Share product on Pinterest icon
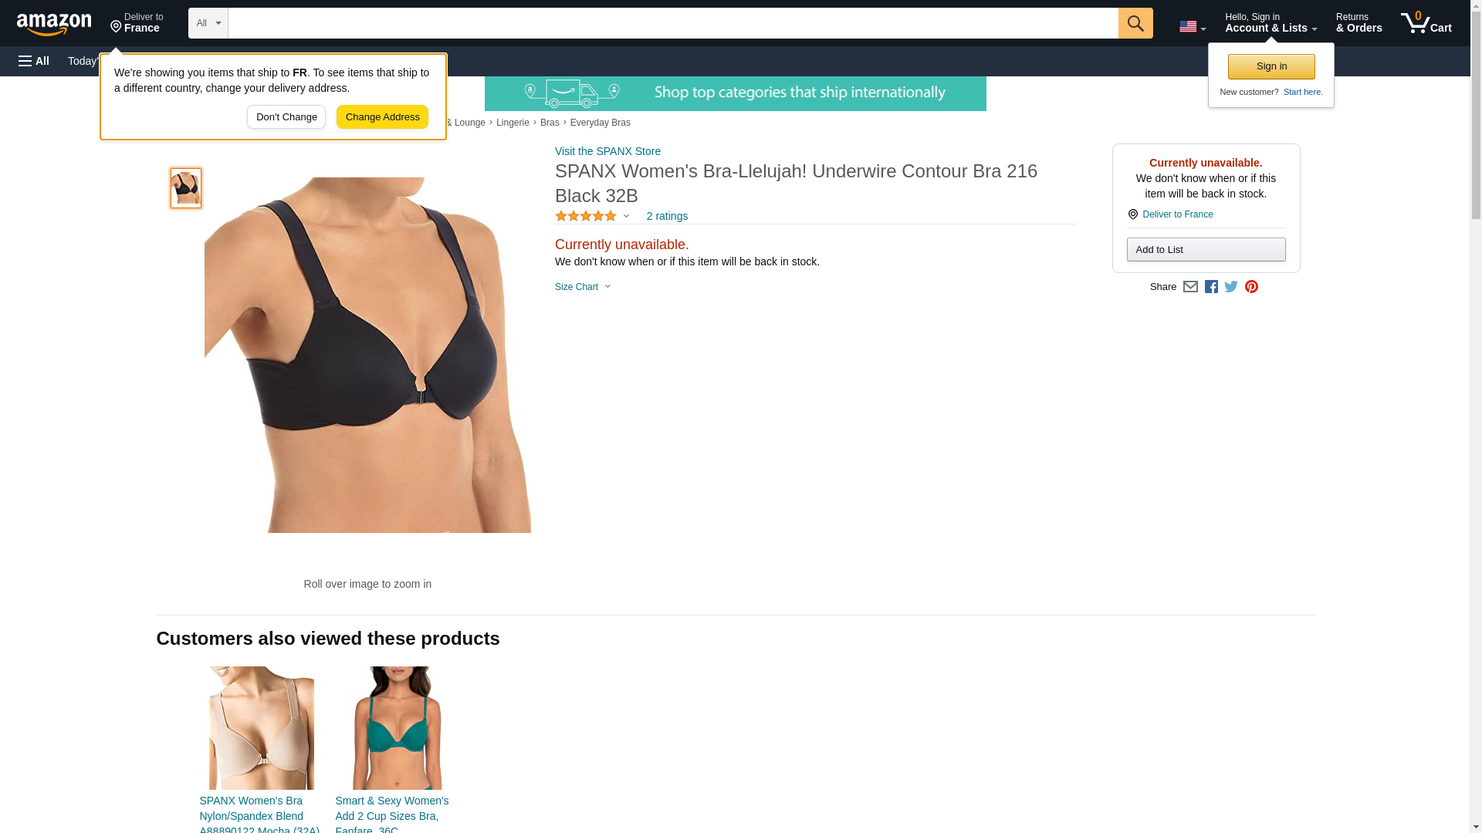This screenshot has width=1482, height=833. [1251, 287]
